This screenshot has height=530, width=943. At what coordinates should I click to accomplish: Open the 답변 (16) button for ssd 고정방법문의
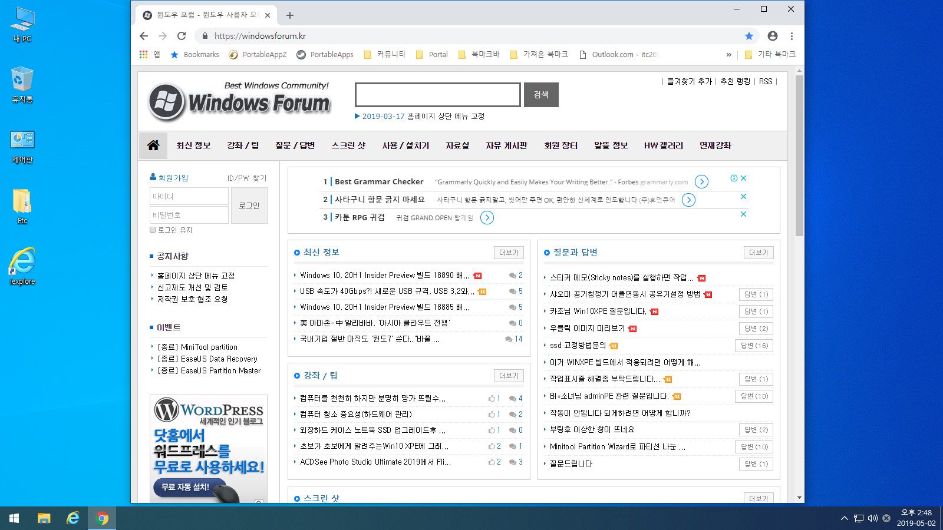(x=754, y=346)
